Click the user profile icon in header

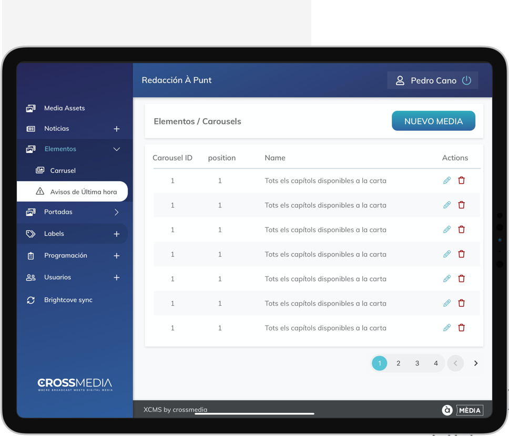(400, 80)
